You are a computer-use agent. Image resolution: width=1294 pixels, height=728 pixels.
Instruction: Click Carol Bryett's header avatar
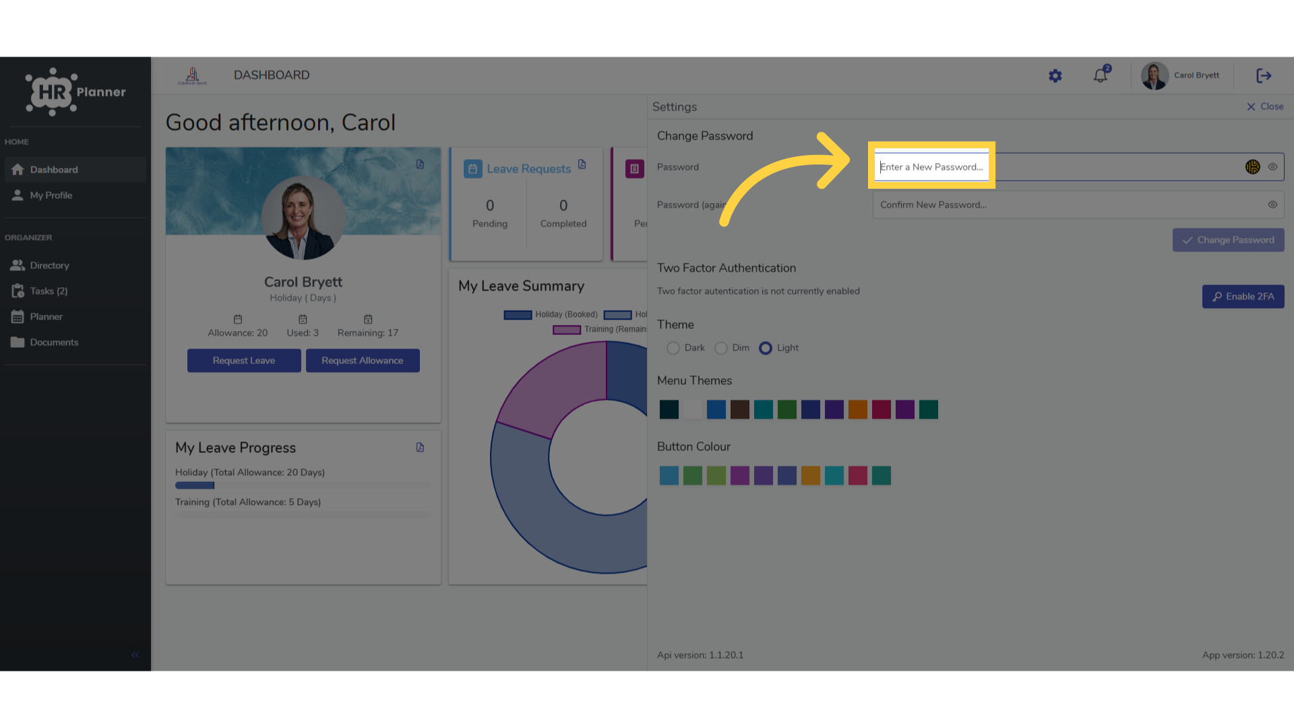1154,75
